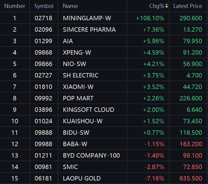Select symbol 09868

click(43, 53)
